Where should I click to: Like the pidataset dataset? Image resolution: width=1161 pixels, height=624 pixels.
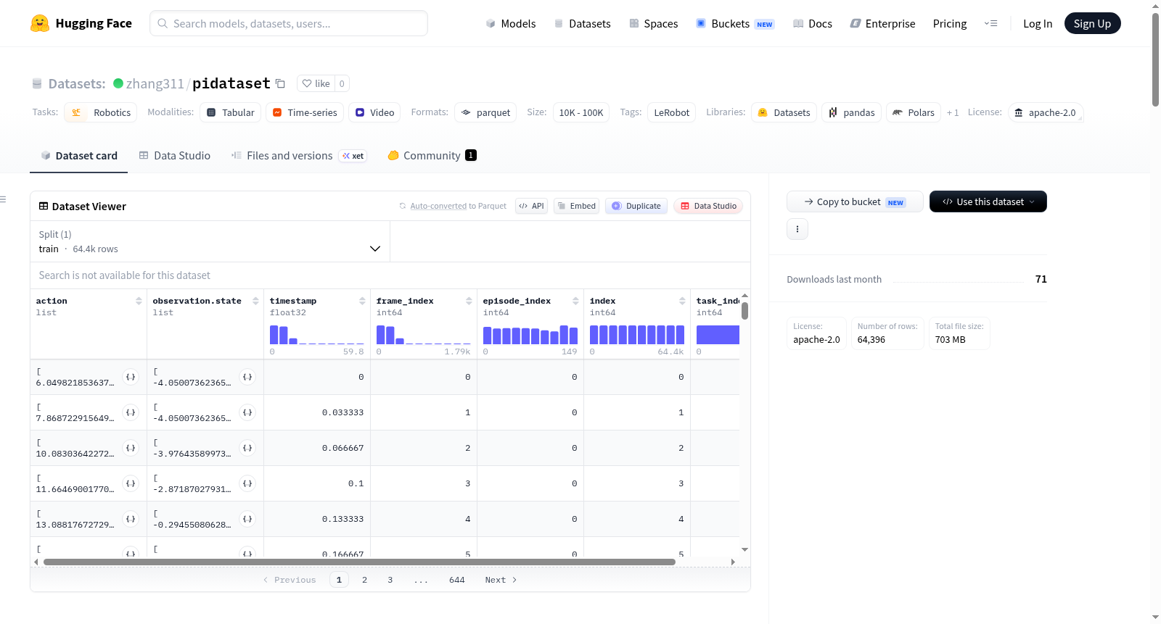click(x=316, y=83)
